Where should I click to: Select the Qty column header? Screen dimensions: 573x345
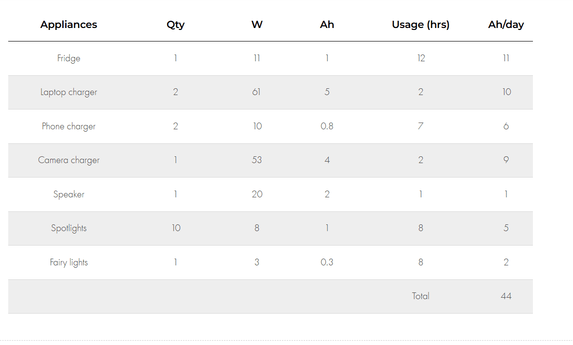175,25
